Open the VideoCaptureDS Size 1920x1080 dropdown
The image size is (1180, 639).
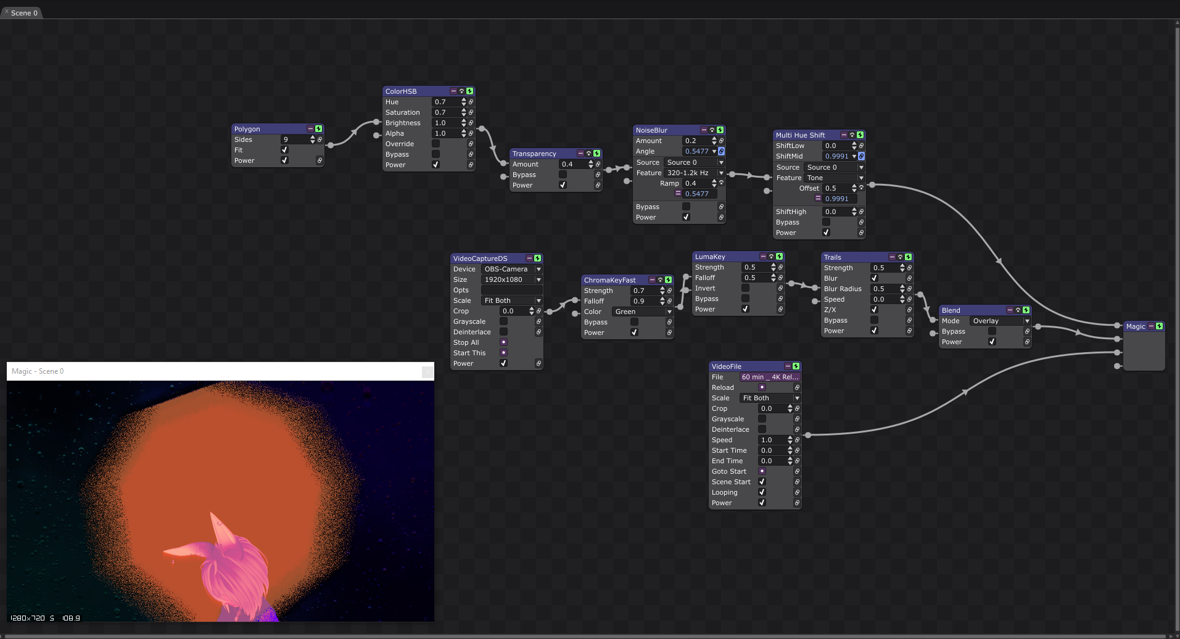[511, 279]
